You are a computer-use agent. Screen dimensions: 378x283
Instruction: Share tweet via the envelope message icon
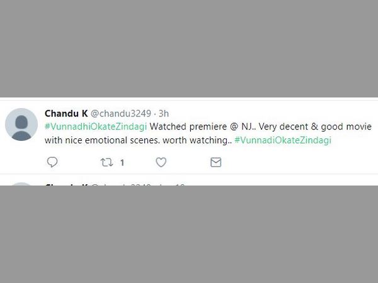coord(215,162)
